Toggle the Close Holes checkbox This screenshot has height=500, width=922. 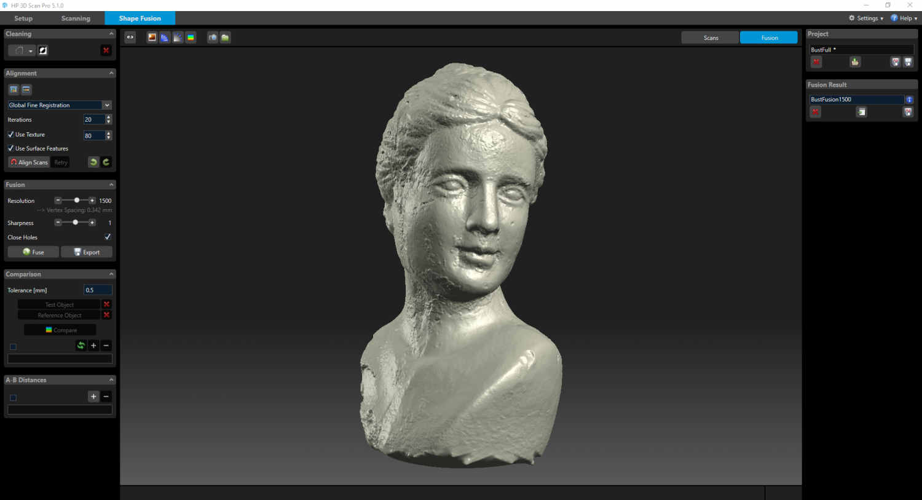[x=107, y=237]
